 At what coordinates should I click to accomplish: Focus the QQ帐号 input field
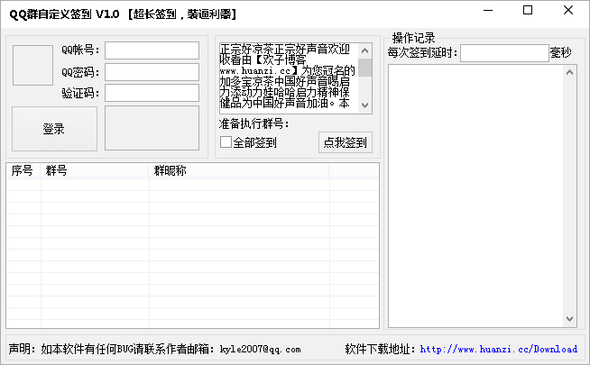152,50
